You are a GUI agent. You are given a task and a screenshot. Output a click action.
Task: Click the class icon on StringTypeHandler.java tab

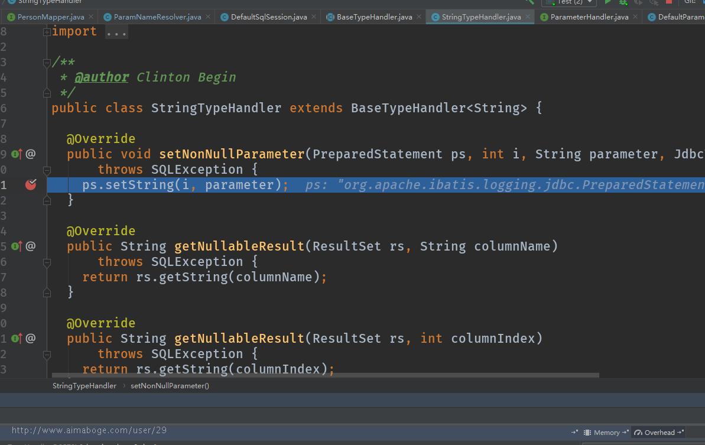[x=435, y=17]
